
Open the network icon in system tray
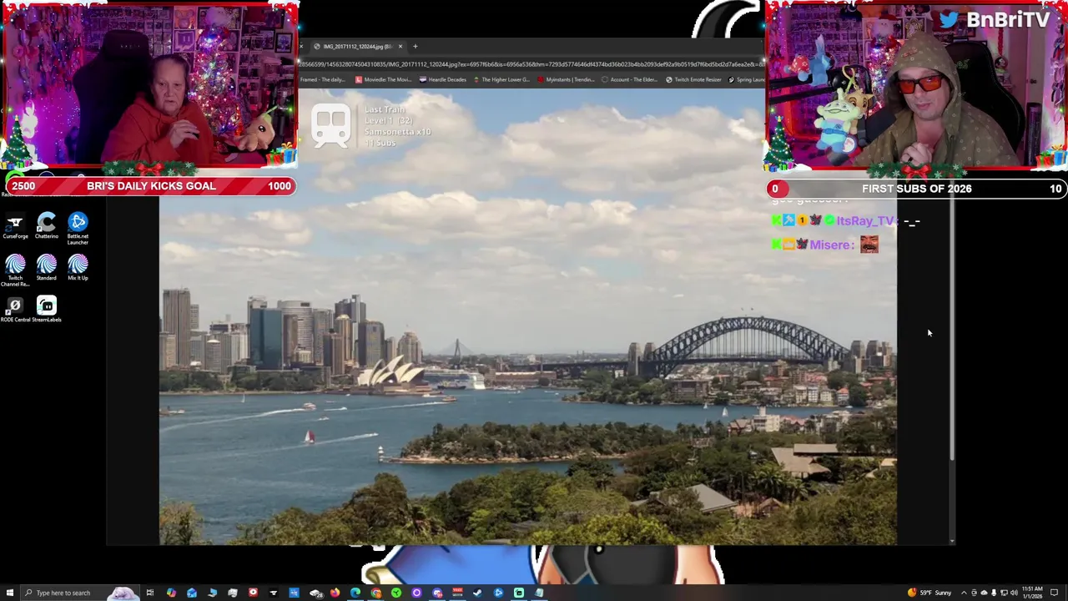coord(1004,593)
